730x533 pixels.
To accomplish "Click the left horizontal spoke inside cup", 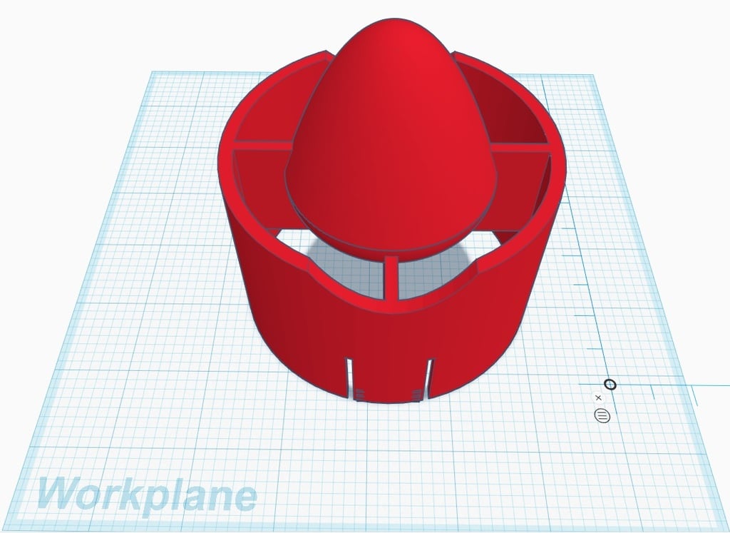I will point(262,147).
